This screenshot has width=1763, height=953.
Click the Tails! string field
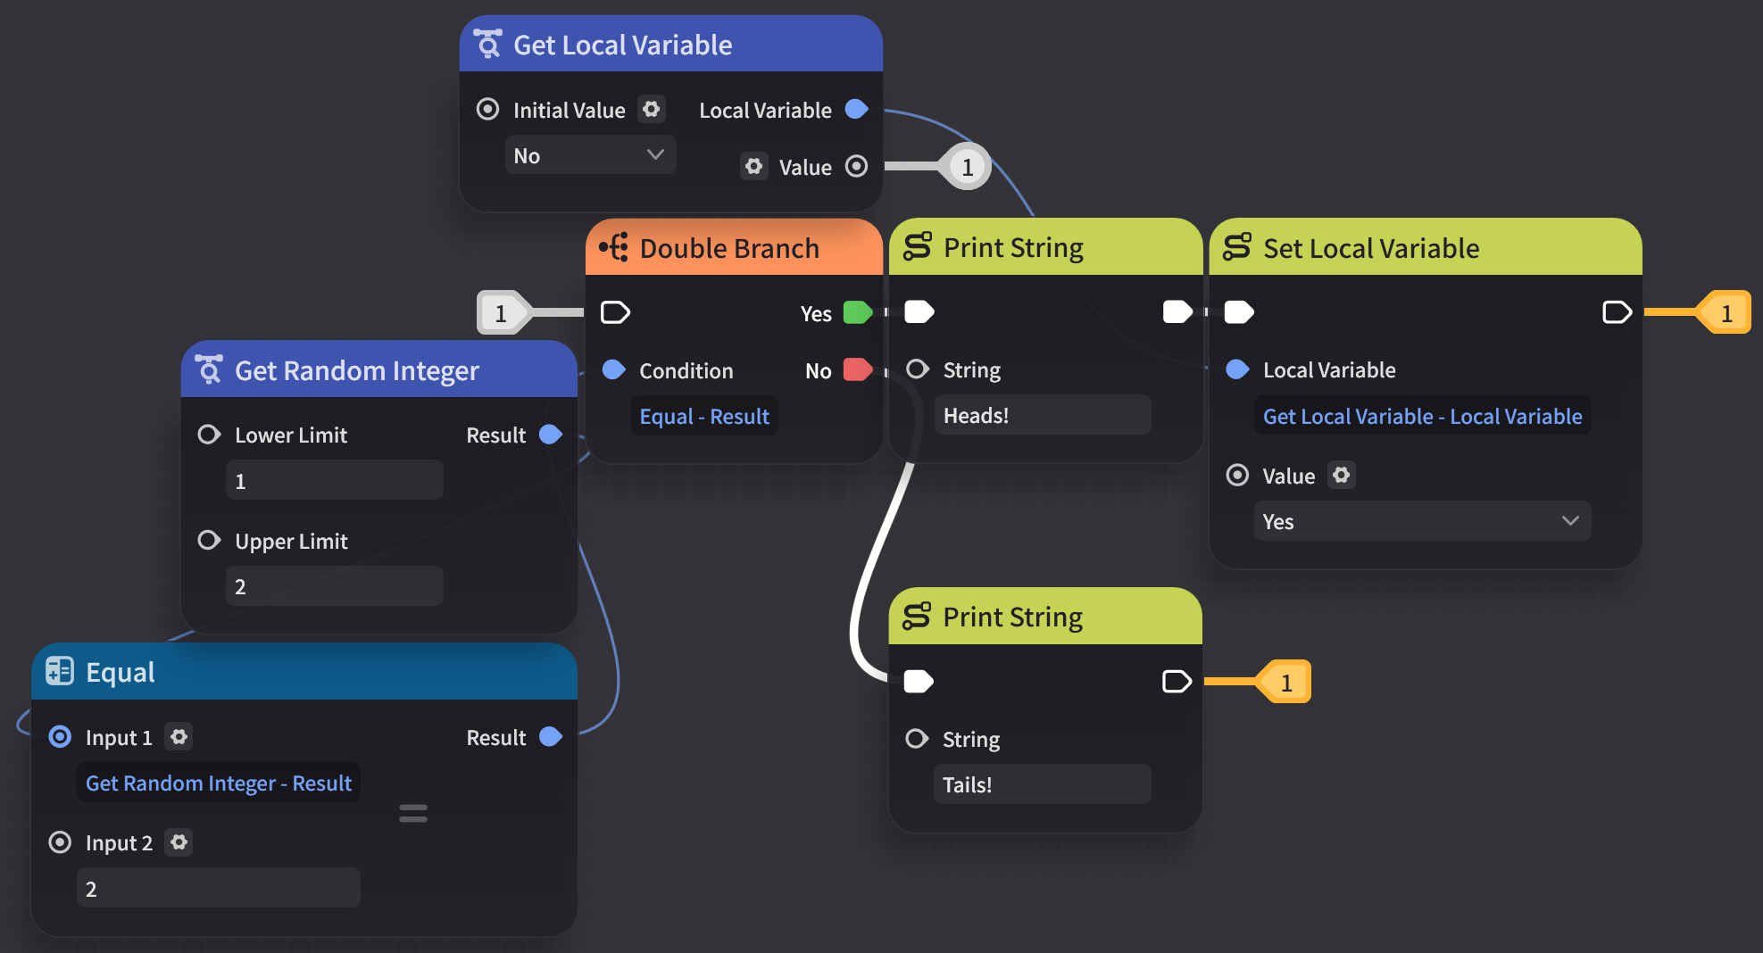point(1043,784)
